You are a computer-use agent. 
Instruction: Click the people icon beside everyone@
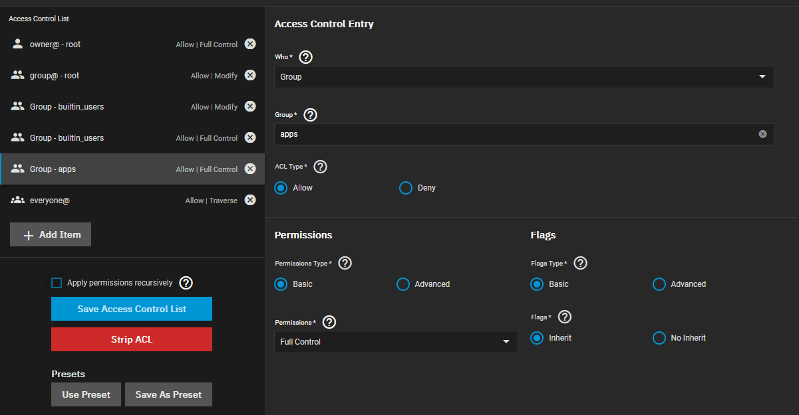pos(18,200)
